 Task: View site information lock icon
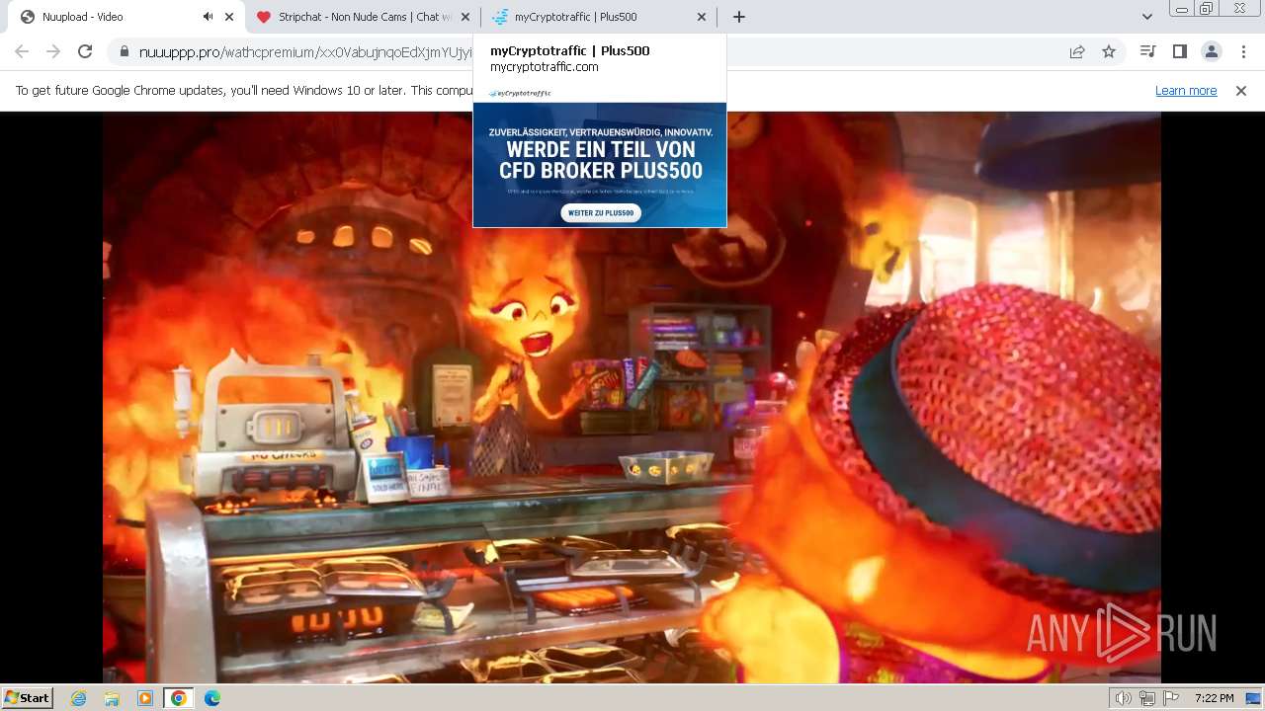click(x=125, y=52)
